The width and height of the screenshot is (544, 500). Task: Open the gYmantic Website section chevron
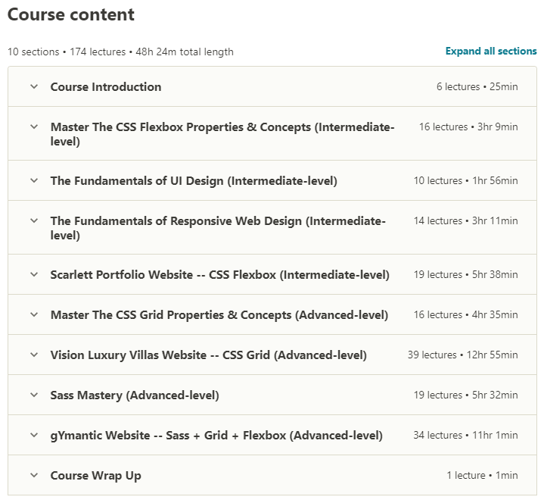(x=33, y=435)
